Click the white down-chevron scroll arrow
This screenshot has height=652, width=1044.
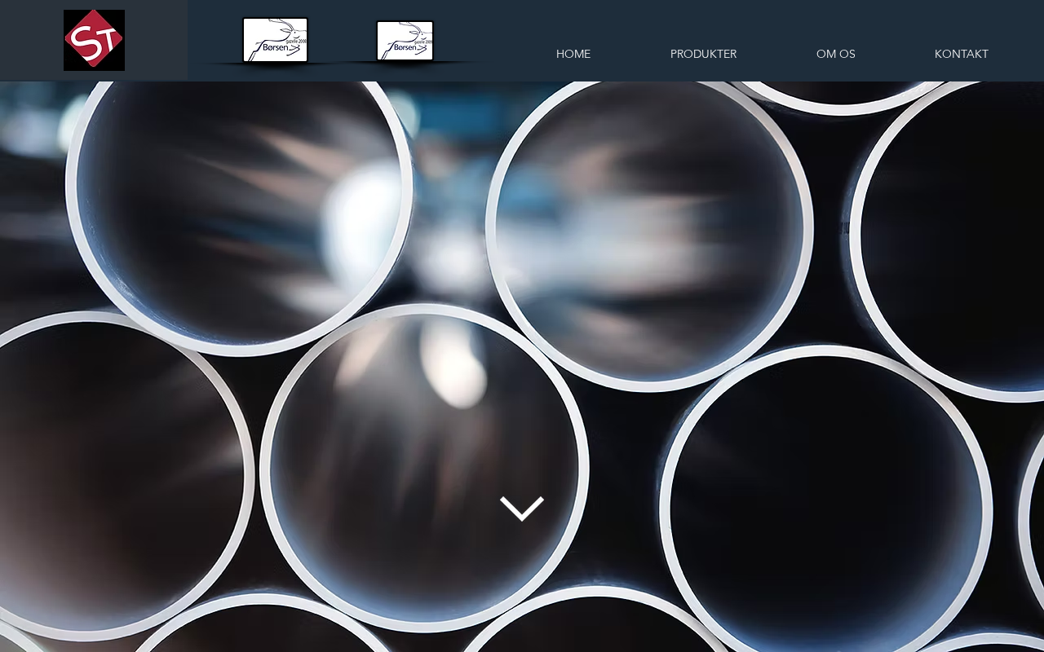[x=522, y=508]
